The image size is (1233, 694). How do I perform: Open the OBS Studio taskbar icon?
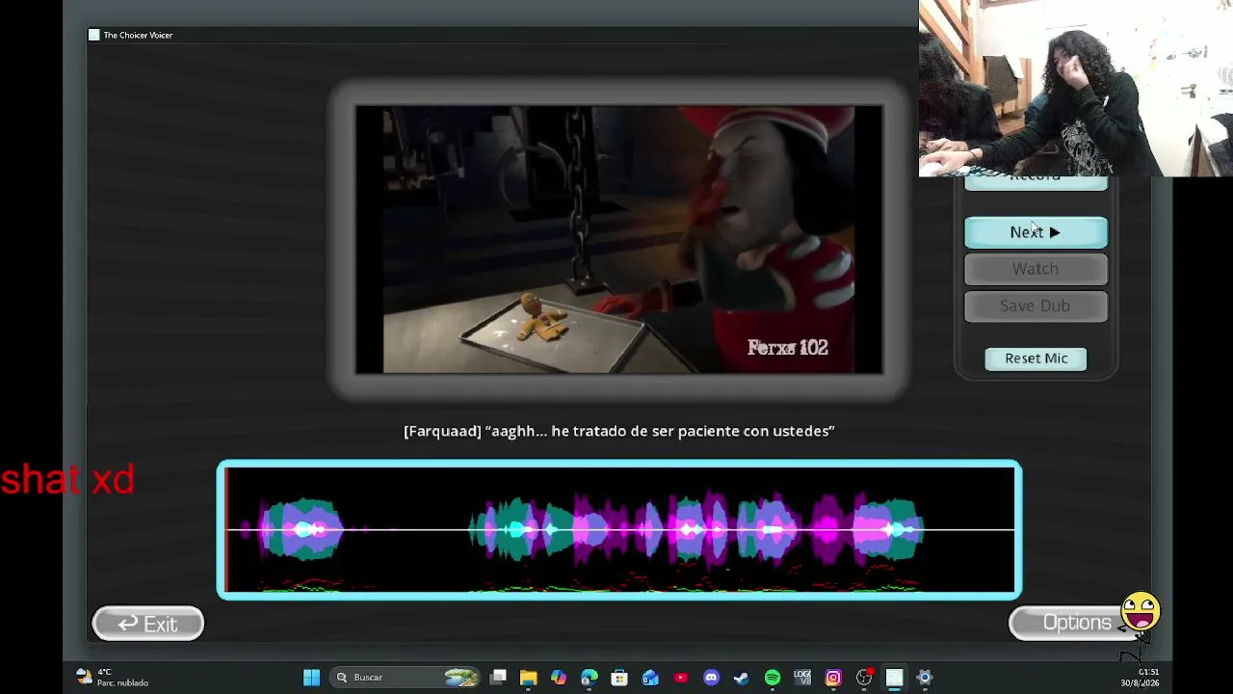[x=864, y=678]
